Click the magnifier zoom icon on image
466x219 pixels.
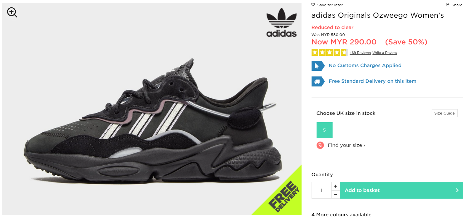tap(12, 13)
